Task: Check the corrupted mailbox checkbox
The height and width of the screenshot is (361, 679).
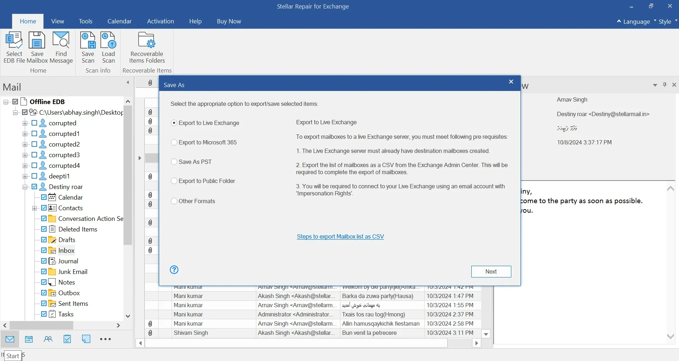Action: pos(34,123)
